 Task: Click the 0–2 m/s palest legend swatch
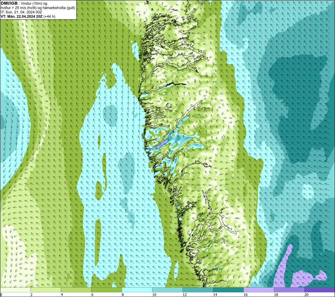click(x=15, y=290)
